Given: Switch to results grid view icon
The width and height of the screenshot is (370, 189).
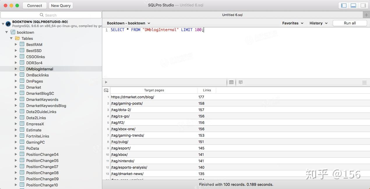Looking at the screenshot, I should point(231,82).
